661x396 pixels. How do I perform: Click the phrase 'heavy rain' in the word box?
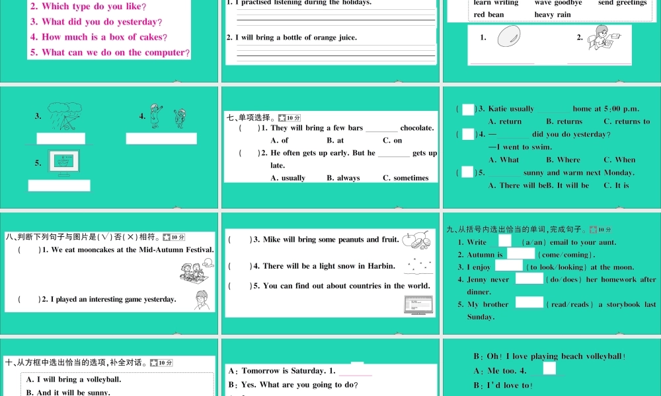click(552, 15)
